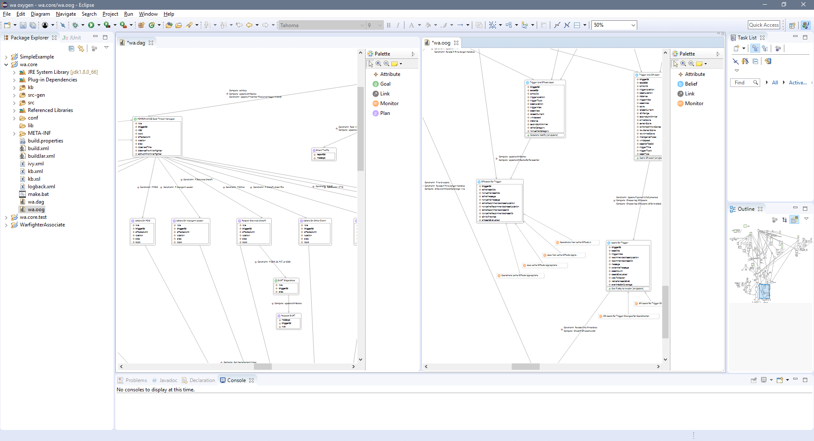This screenshot has height=441, width=814.
Task: Click the zoom-in magnifier in the wa.dag palette
Action: tap(378, 63)
